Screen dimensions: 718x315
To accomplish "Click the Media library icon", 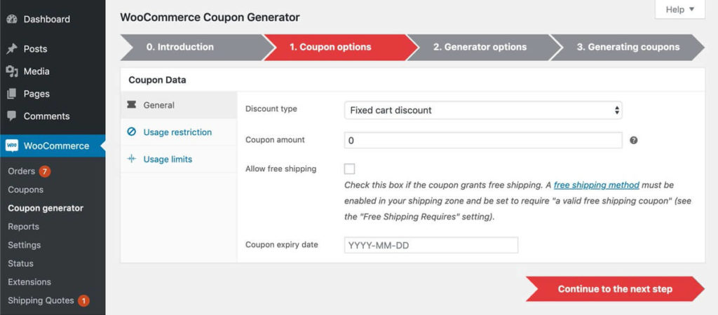I will 12,71.
